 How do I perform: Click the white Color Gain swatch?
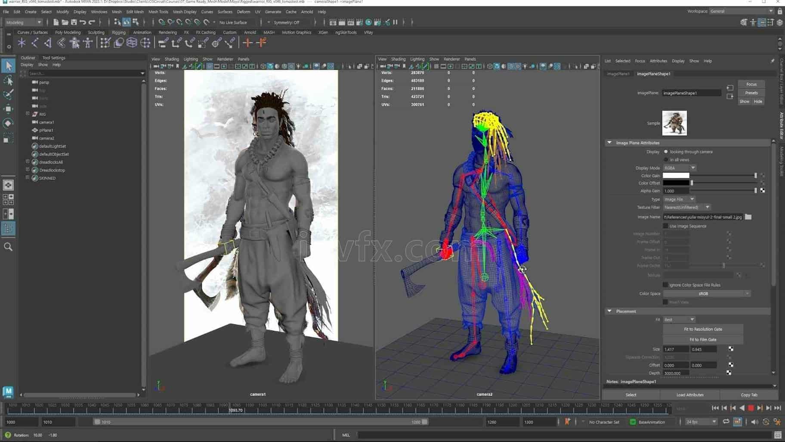(676, 176)
